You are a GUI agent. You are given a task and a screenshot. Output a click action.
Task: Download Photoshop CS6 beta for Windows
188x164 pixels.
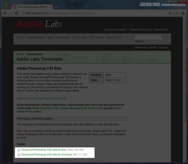46,155
